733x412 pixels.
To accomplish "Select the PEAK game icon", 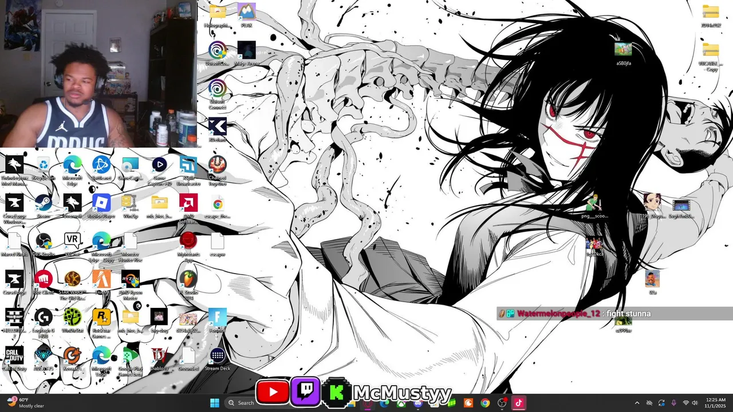I will 246,16.
